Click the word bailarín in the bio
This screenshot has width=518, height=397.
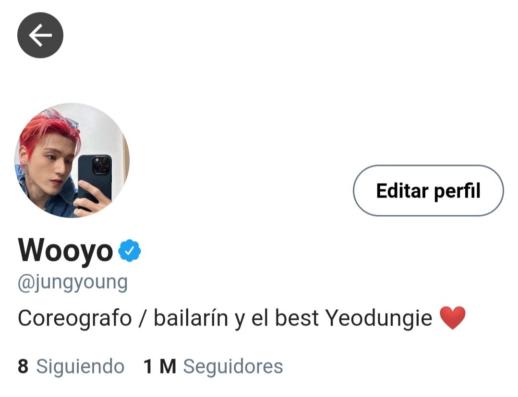[x=191, y=318]
